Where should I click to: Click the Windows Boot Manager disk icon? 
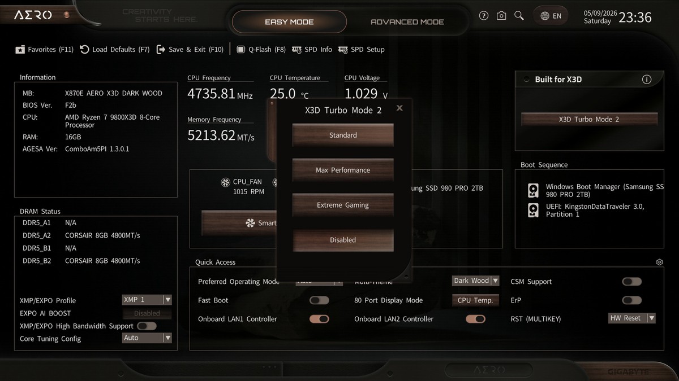tap(533, 190)
